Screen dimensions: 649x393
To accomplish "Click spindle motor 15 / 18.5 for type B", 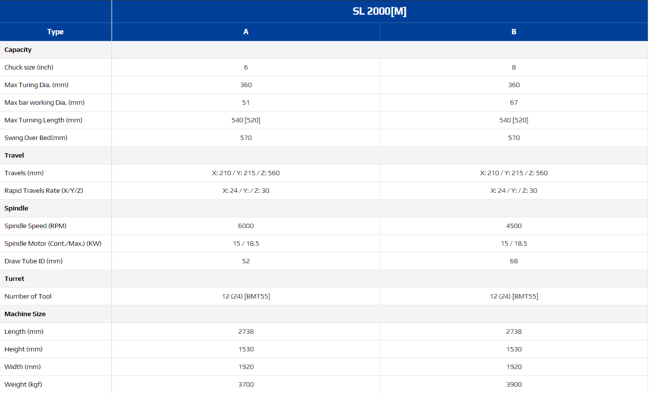I will [x=514, y=244].
